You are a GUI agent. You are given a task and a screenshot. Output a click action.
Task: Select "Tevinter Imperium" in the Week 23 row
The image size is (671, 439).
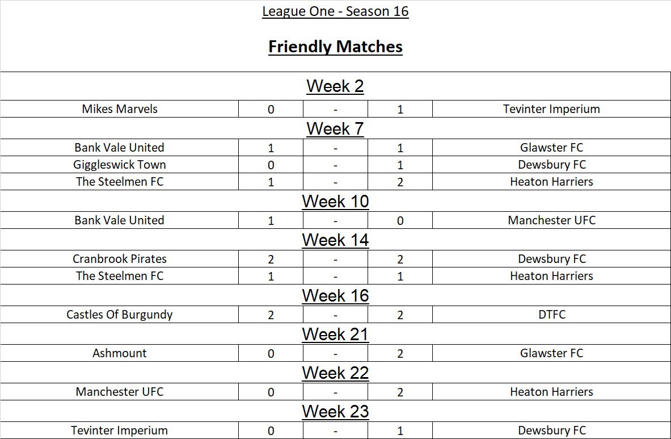(120, 430)
